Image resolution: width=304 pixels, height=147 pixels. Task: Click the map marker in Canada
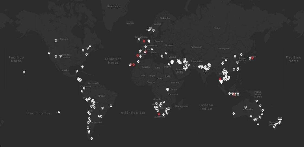[x=56, y=41]
